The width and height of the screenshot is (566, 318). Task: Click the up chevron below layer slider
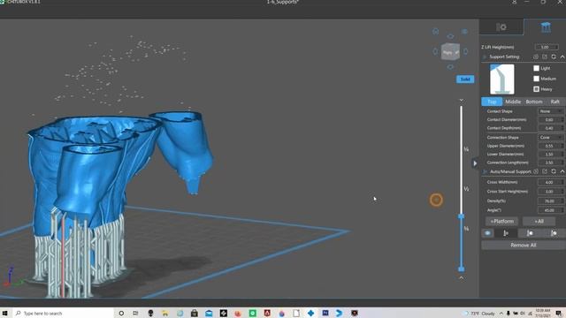[462, 277]
